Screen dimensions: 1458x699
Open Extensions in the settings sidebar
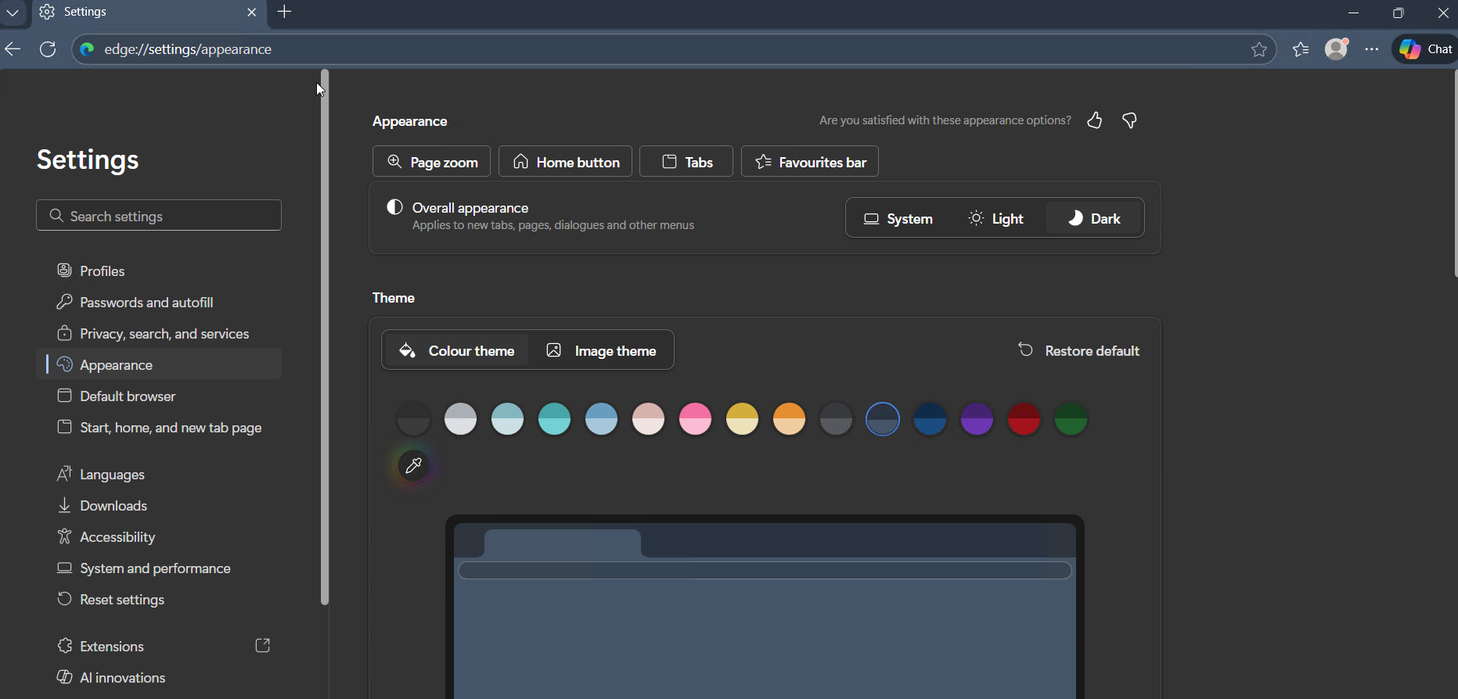(x=112, y=647)
